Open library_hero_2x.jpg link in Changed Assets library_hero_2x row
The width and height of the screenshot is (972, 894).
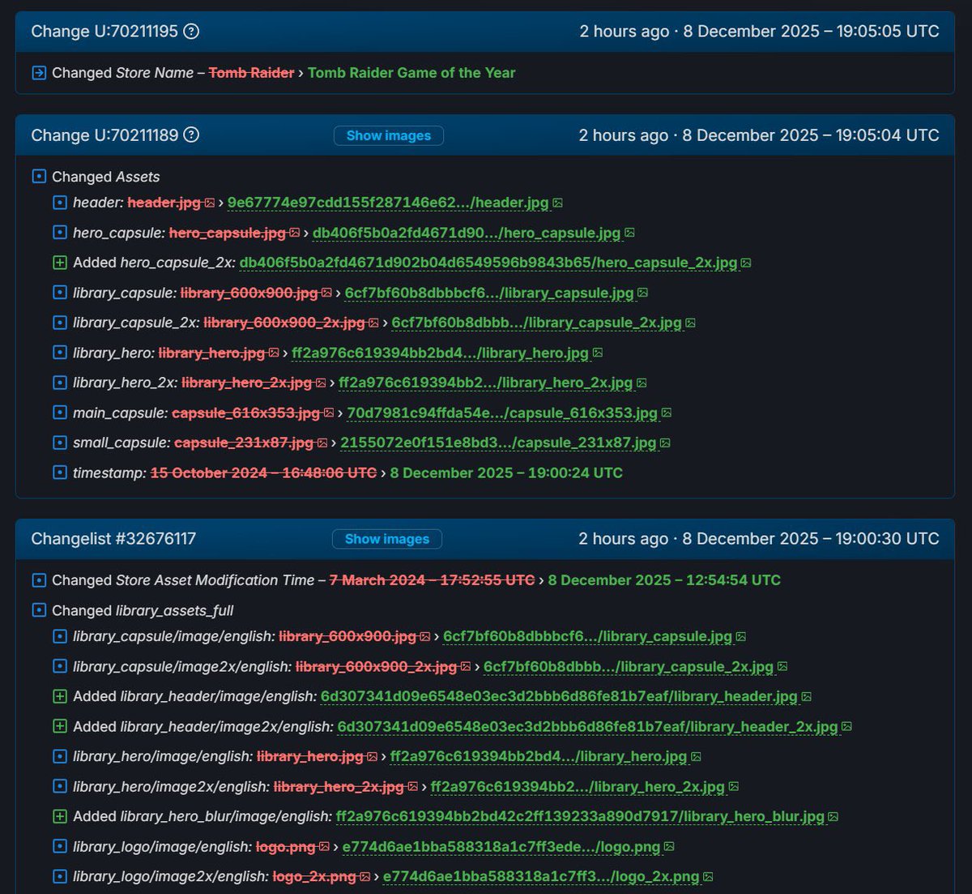point(485,383)
